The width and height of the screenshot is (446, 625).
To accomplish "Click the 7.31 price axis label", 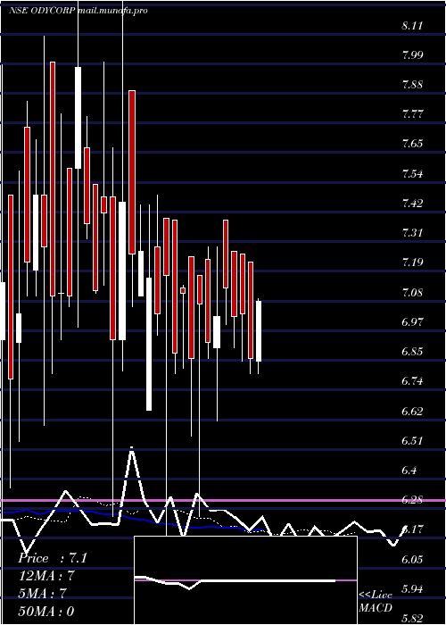I will 412,233.
